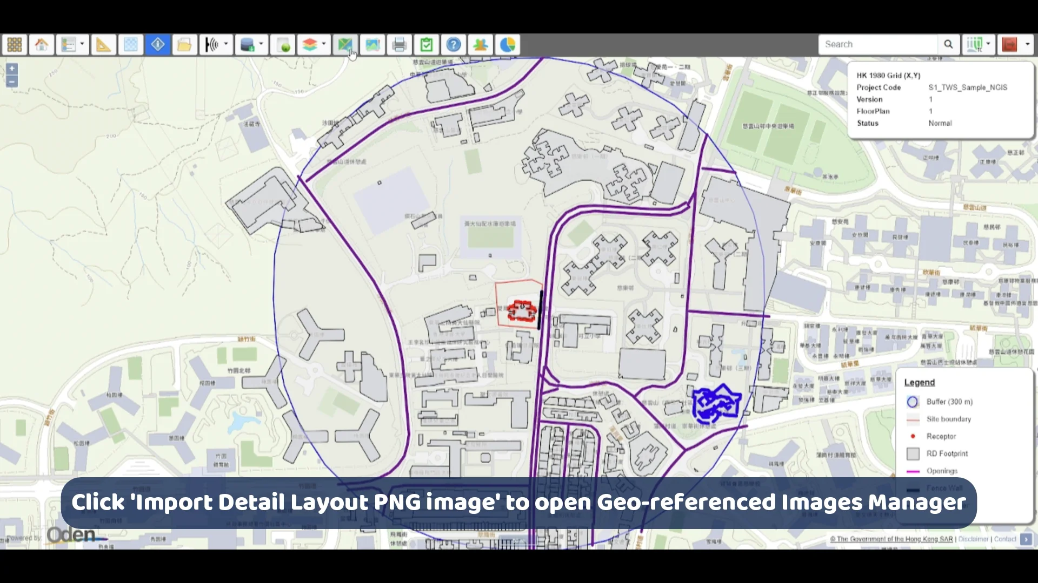Open the stacked layers icon
This screenshot has height=583, width=1038.
310,45
